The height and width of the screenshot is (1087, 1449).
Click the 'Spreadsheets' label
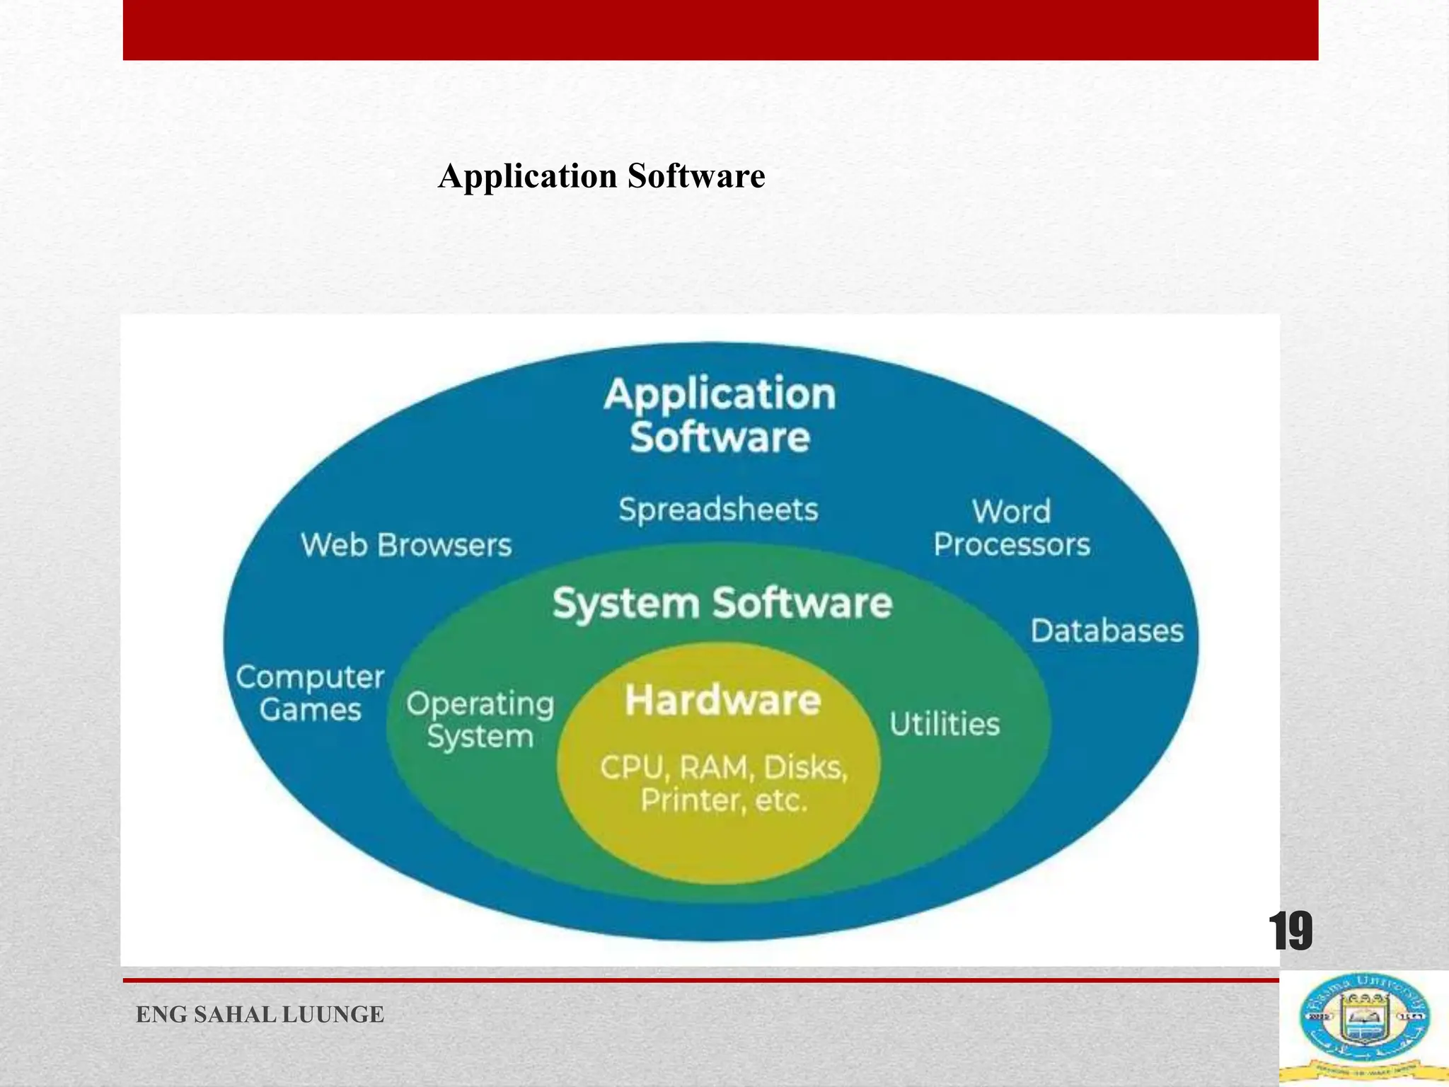click(x=718, y=510)
